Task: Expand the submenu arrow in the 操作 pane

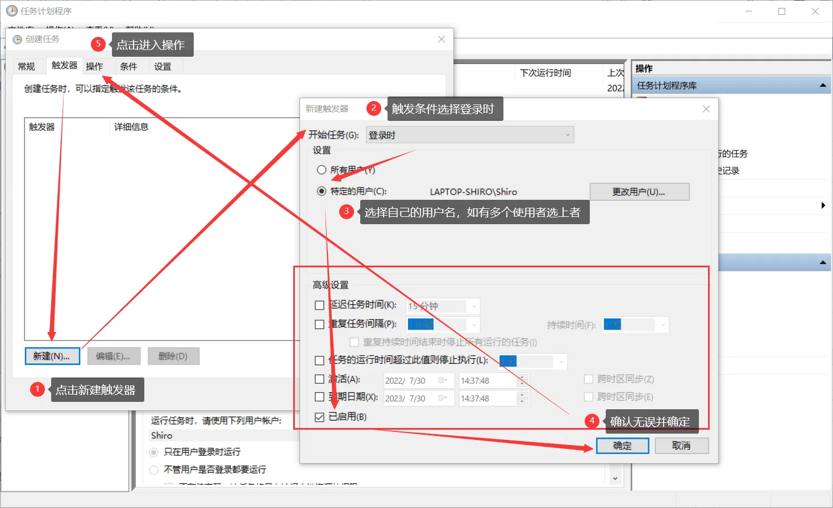Action: [823, 205]
